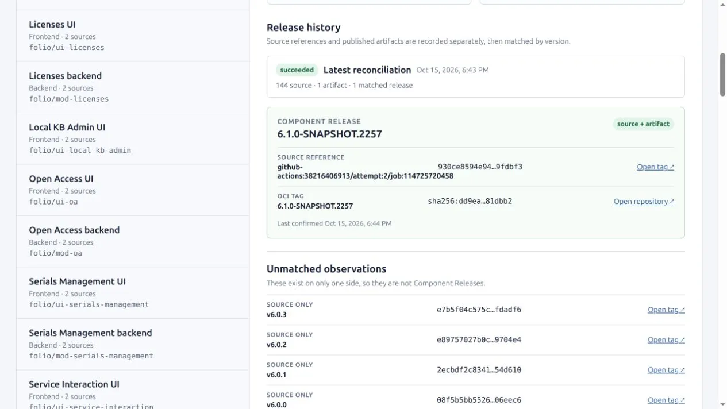The height and width of the screenshot is (409, 727).
Task: Open tag for v6.0.0
Action: 666,400
